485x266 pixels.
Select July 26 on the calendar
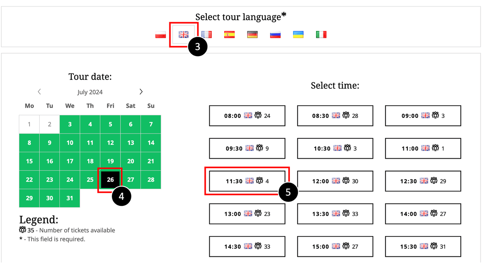point(110,180)
